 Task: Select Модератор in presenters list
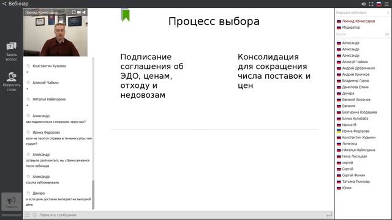pyautogui.click(x=351, y=28)
